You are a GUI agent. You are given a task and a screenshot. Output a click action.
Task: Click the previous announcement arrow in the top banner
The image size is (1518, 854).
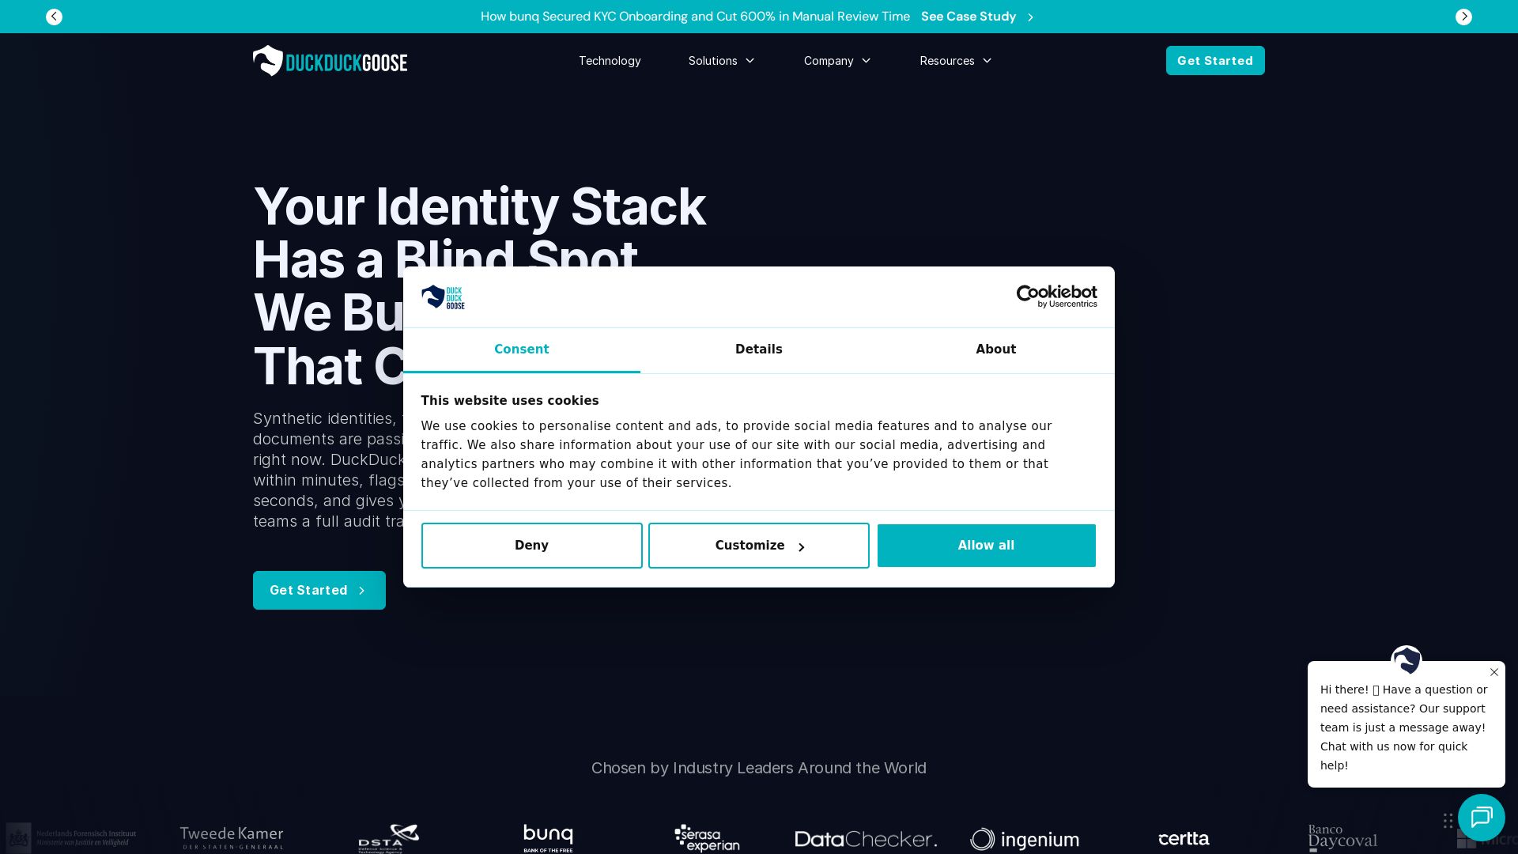[x=54, y=17]
